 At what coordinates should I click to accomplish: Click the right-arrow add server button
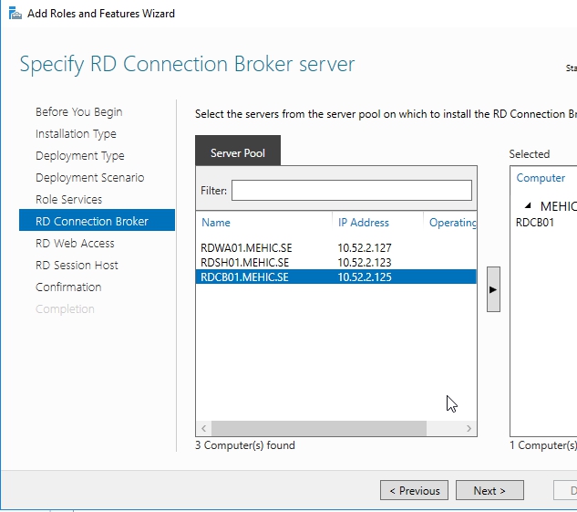pyautogui.click(x=493, y=289)
